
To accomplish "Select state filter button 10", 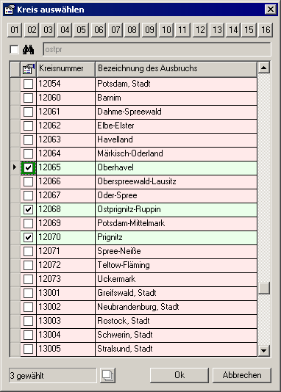I will [166, 30].
